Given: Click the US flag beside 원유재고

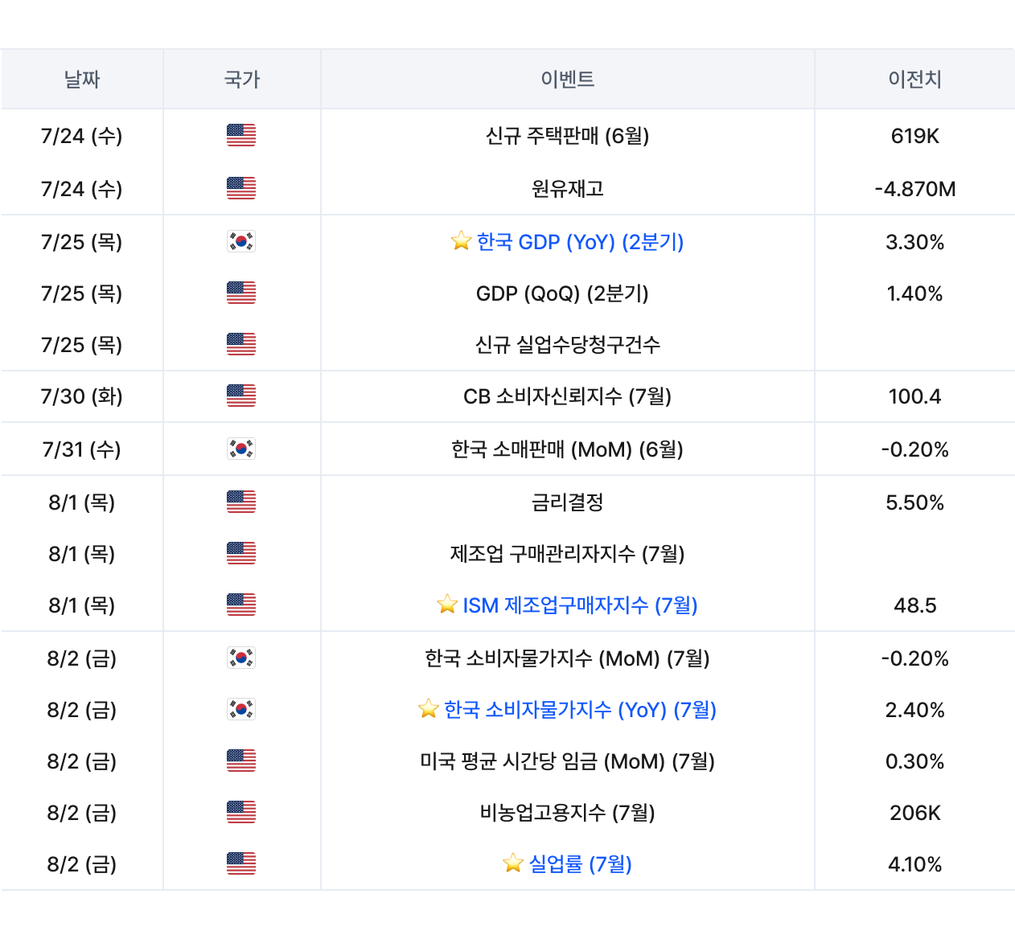Looking at the screenshot, I should tap(241, 189).
